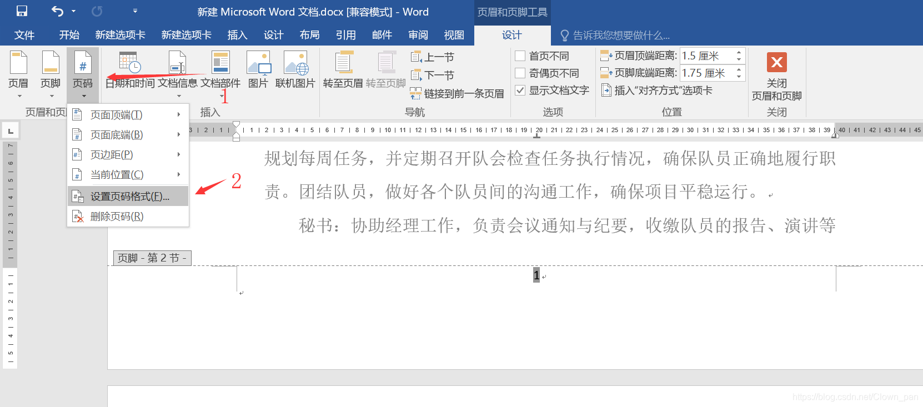Switch to 审阅 (Review) tab

point(418,35)
